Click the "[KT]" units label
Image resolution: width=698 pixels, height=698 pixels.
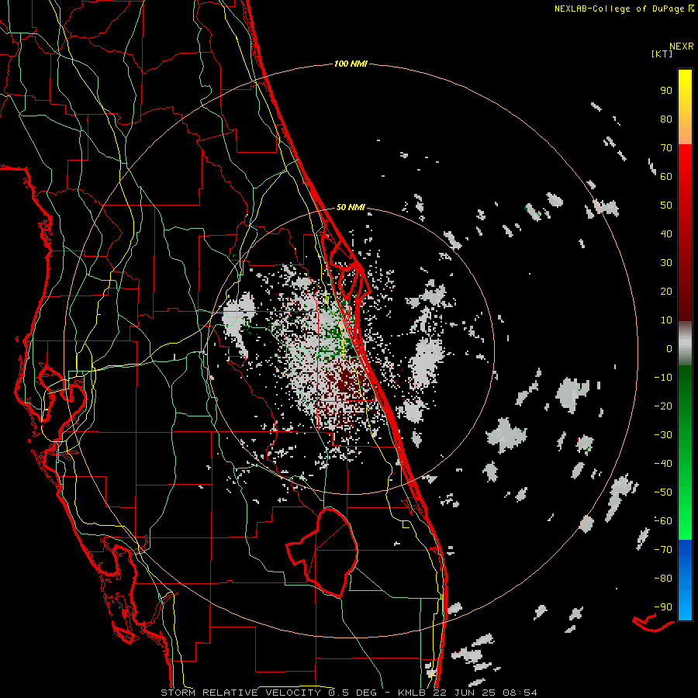[662, 54]
